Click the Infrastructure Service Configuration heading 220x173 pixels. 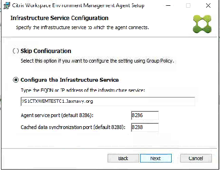coord(59,18)
